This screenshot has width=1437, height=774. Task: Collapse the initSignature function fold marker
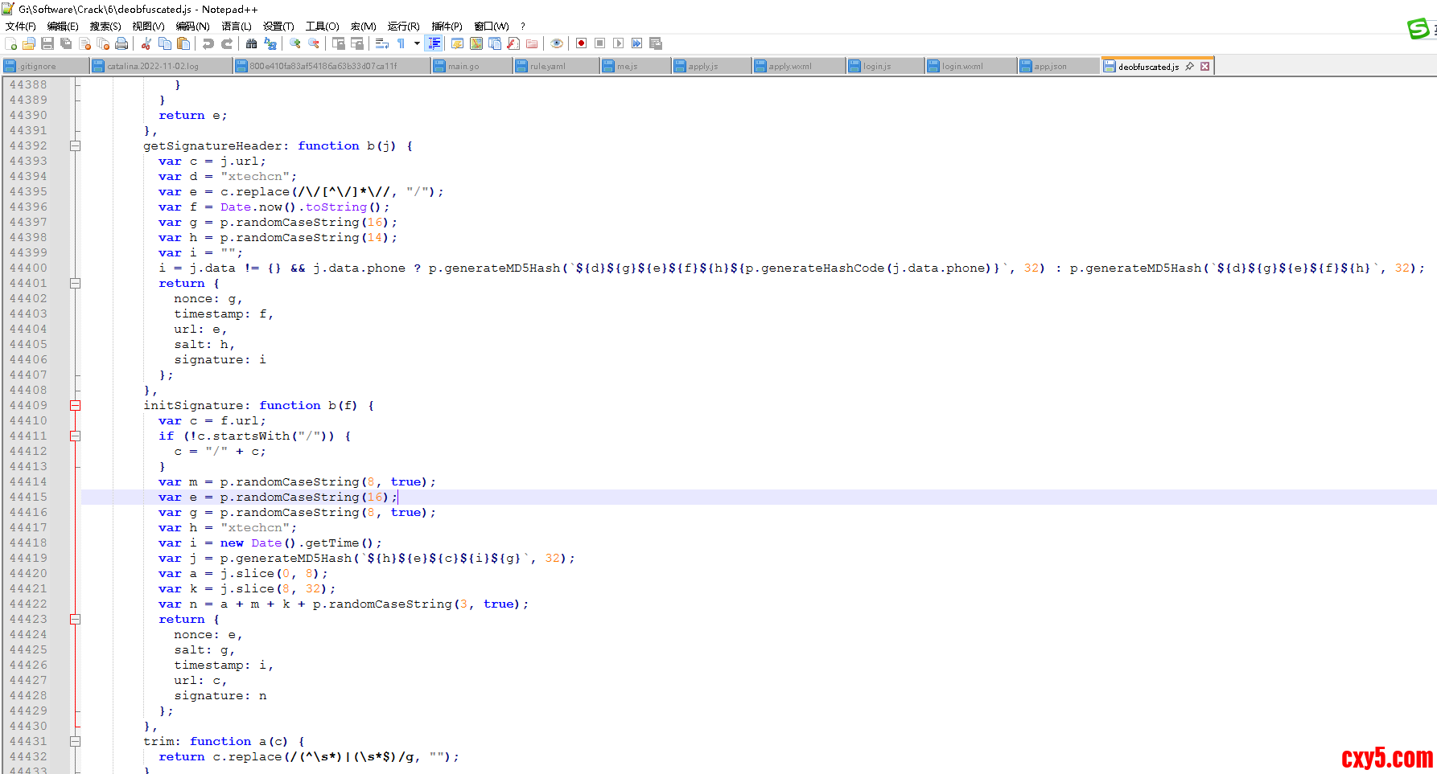click(x=75, y=406)
